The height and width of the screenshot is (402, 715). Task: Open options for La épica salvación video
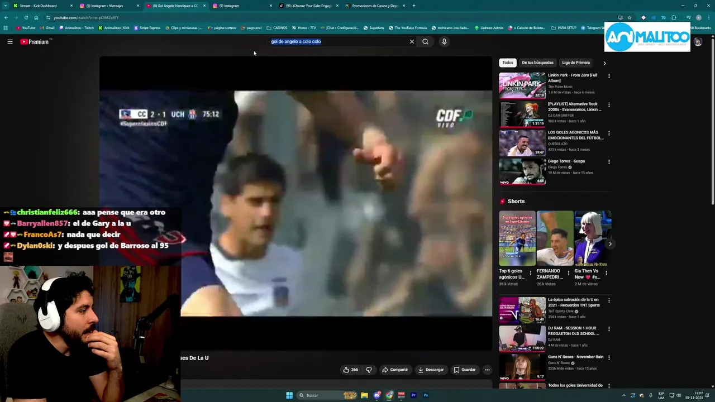[x=609, y=300]
